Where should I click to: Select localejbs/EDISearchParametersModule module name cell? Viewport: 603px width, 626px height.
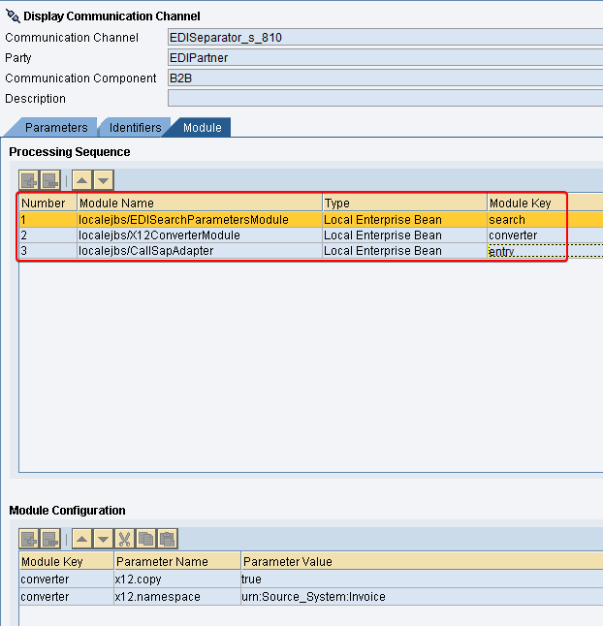point(200,220)
